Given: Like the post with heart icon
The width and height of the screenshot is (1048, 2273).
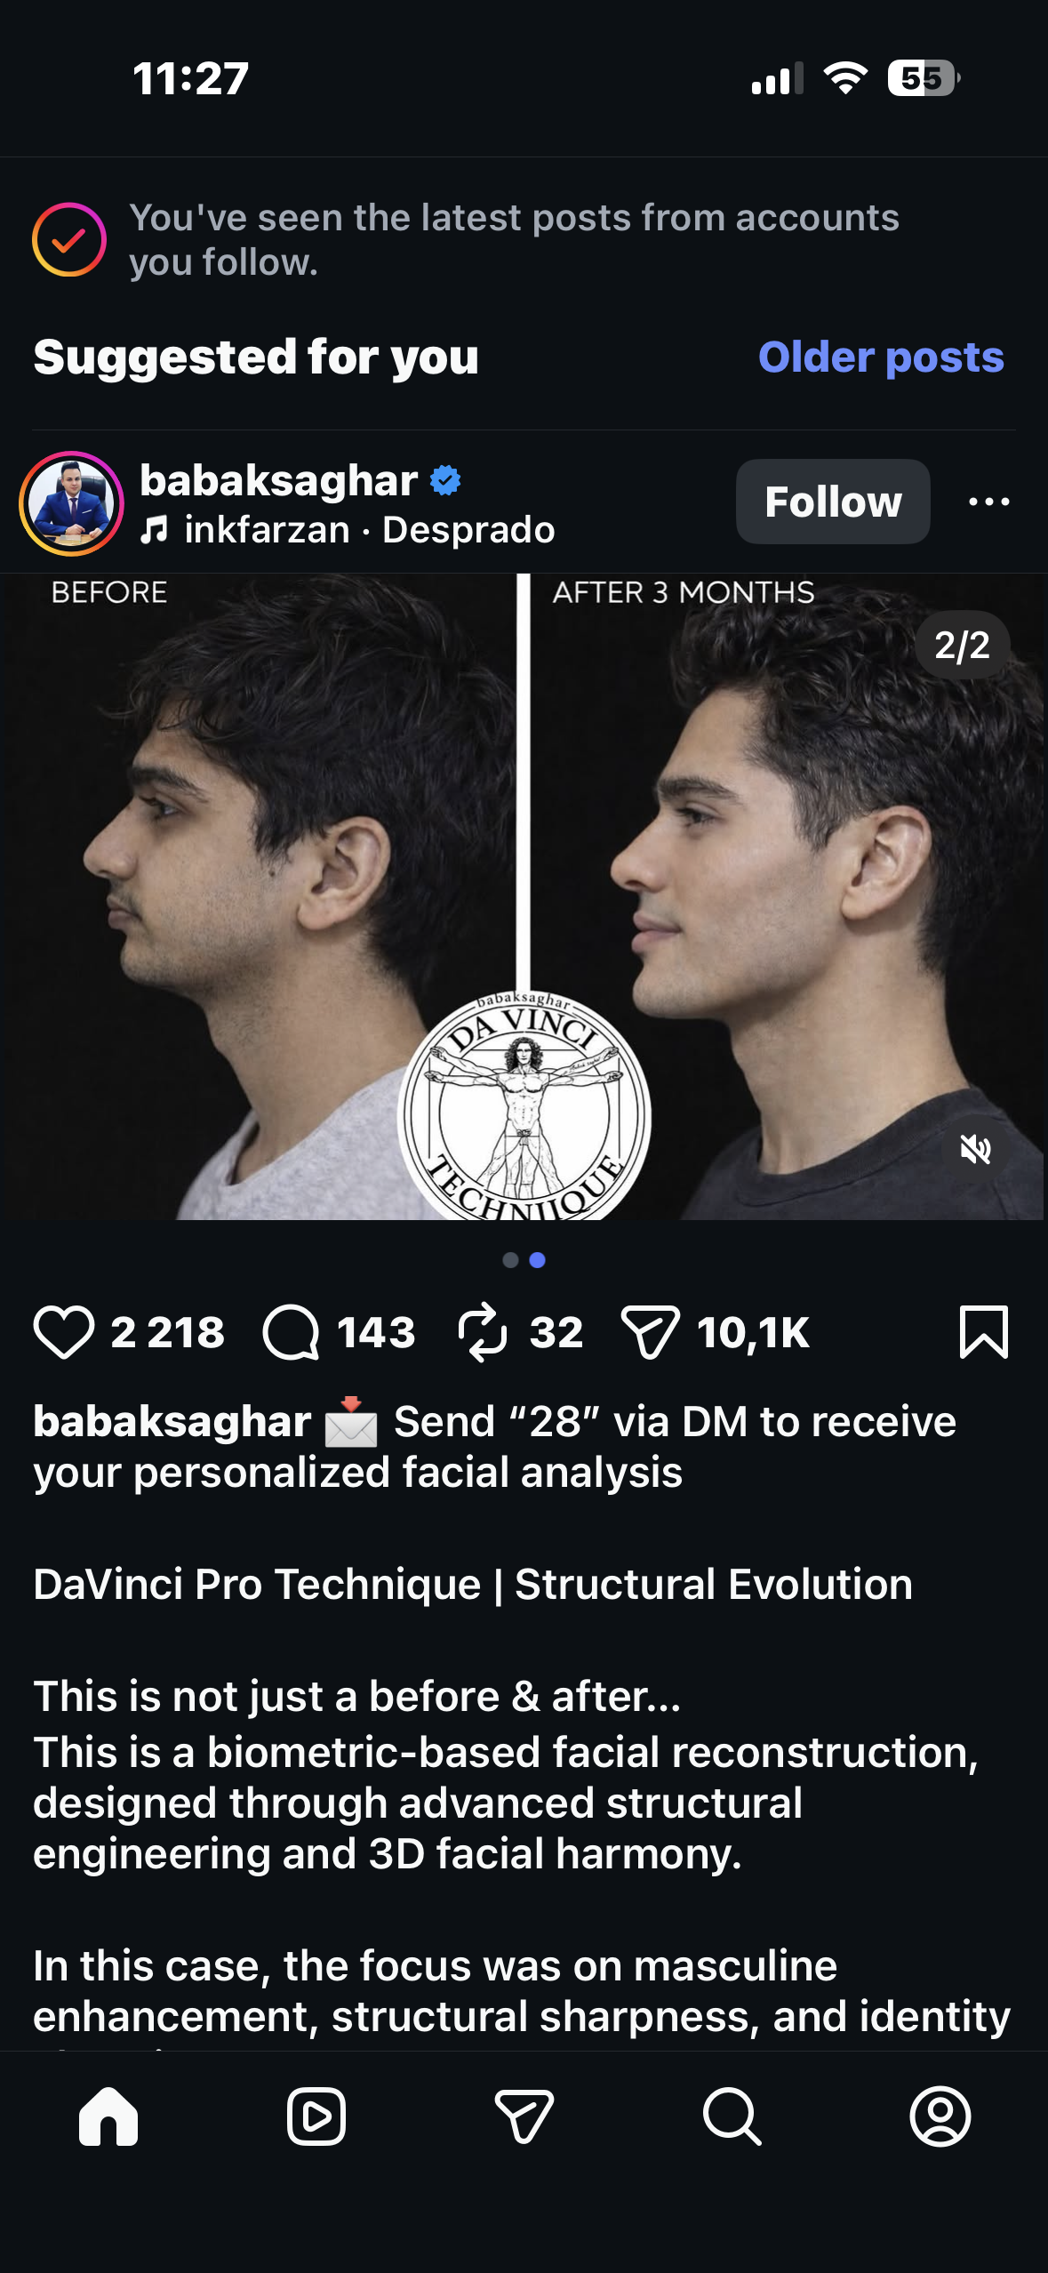Looking at the screenshot, I should tap(64, 1332).
